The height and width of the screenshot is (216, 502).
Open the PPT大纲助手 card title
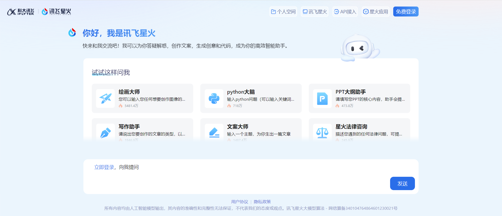coord(351,92)
